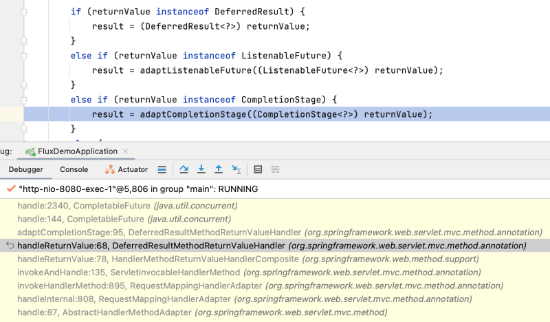
Task: Open Evaluate Expression calculator icon
Action: pos(258,169)
